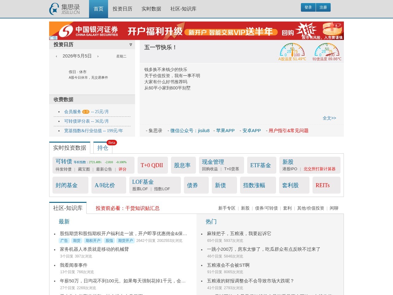
Task: Open 待发转债 sublink
Action: (64, 169)
